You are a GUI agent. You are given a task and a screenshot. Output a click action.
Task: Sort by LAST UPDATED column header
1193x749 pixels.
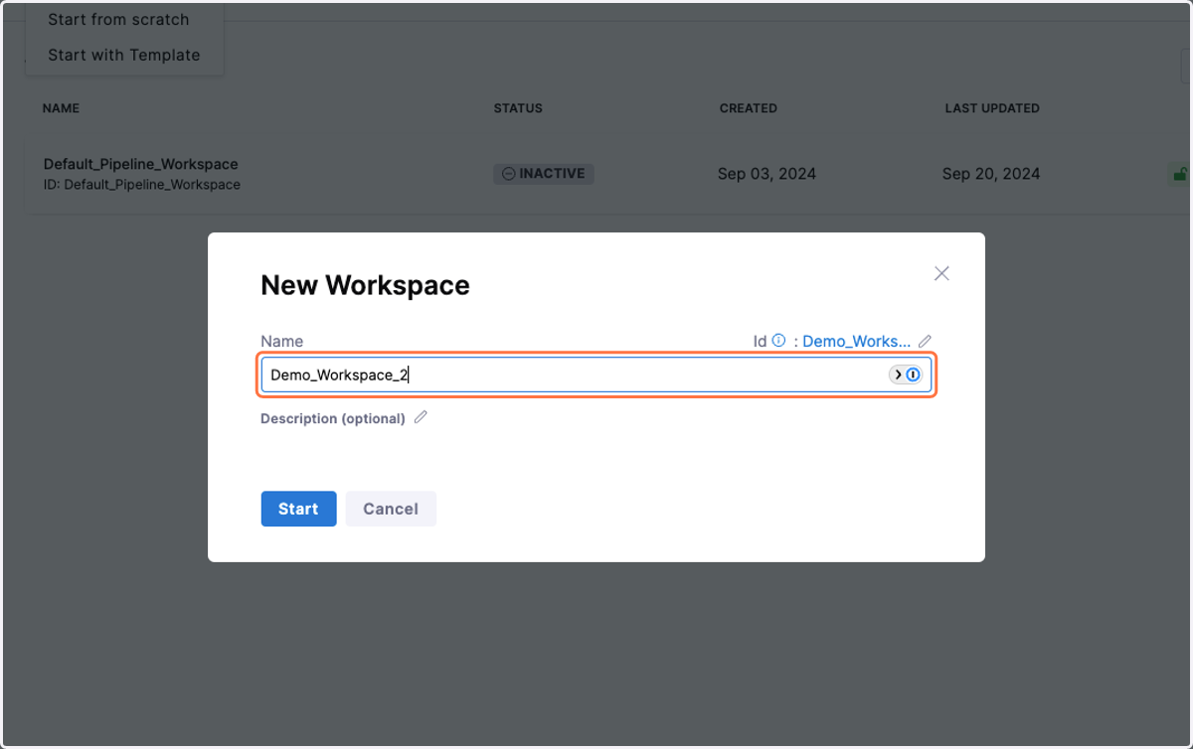[992, 108]
